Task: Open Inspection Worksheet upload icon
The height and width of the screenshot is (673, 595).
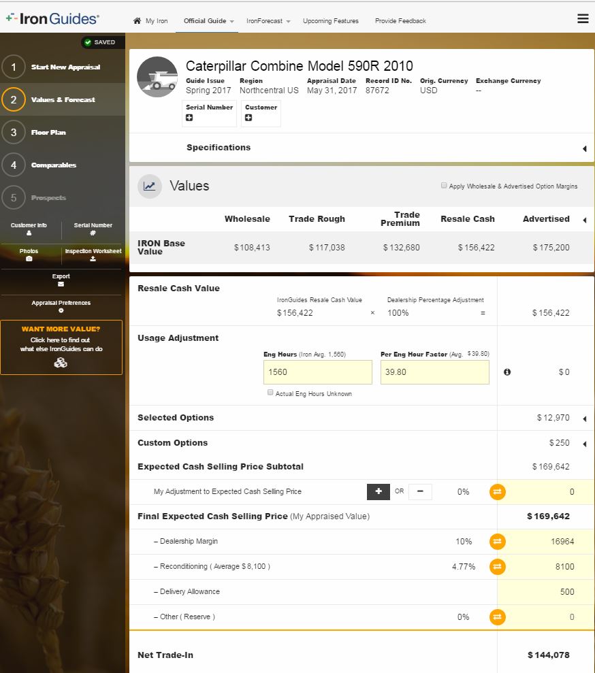Action: pos(93,259)
